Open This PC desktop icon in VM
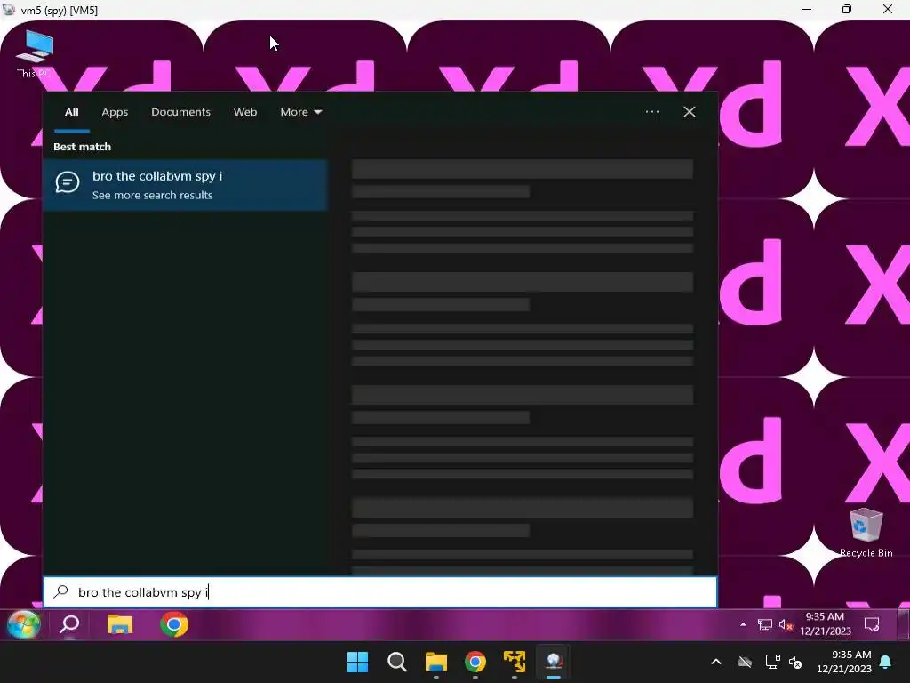The height and width of the screenshot is (683, 910). [35, 53]
